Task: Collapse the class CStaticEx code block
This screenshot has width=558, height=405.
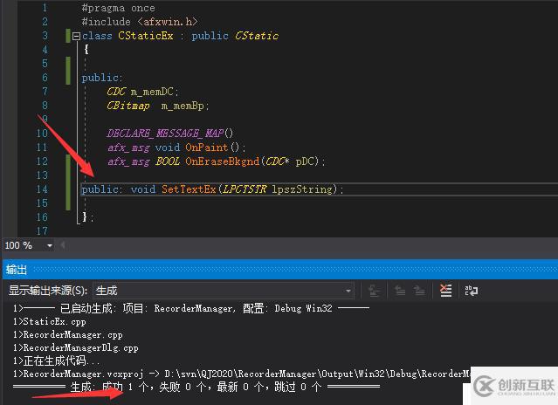Action: pos(76,36)
